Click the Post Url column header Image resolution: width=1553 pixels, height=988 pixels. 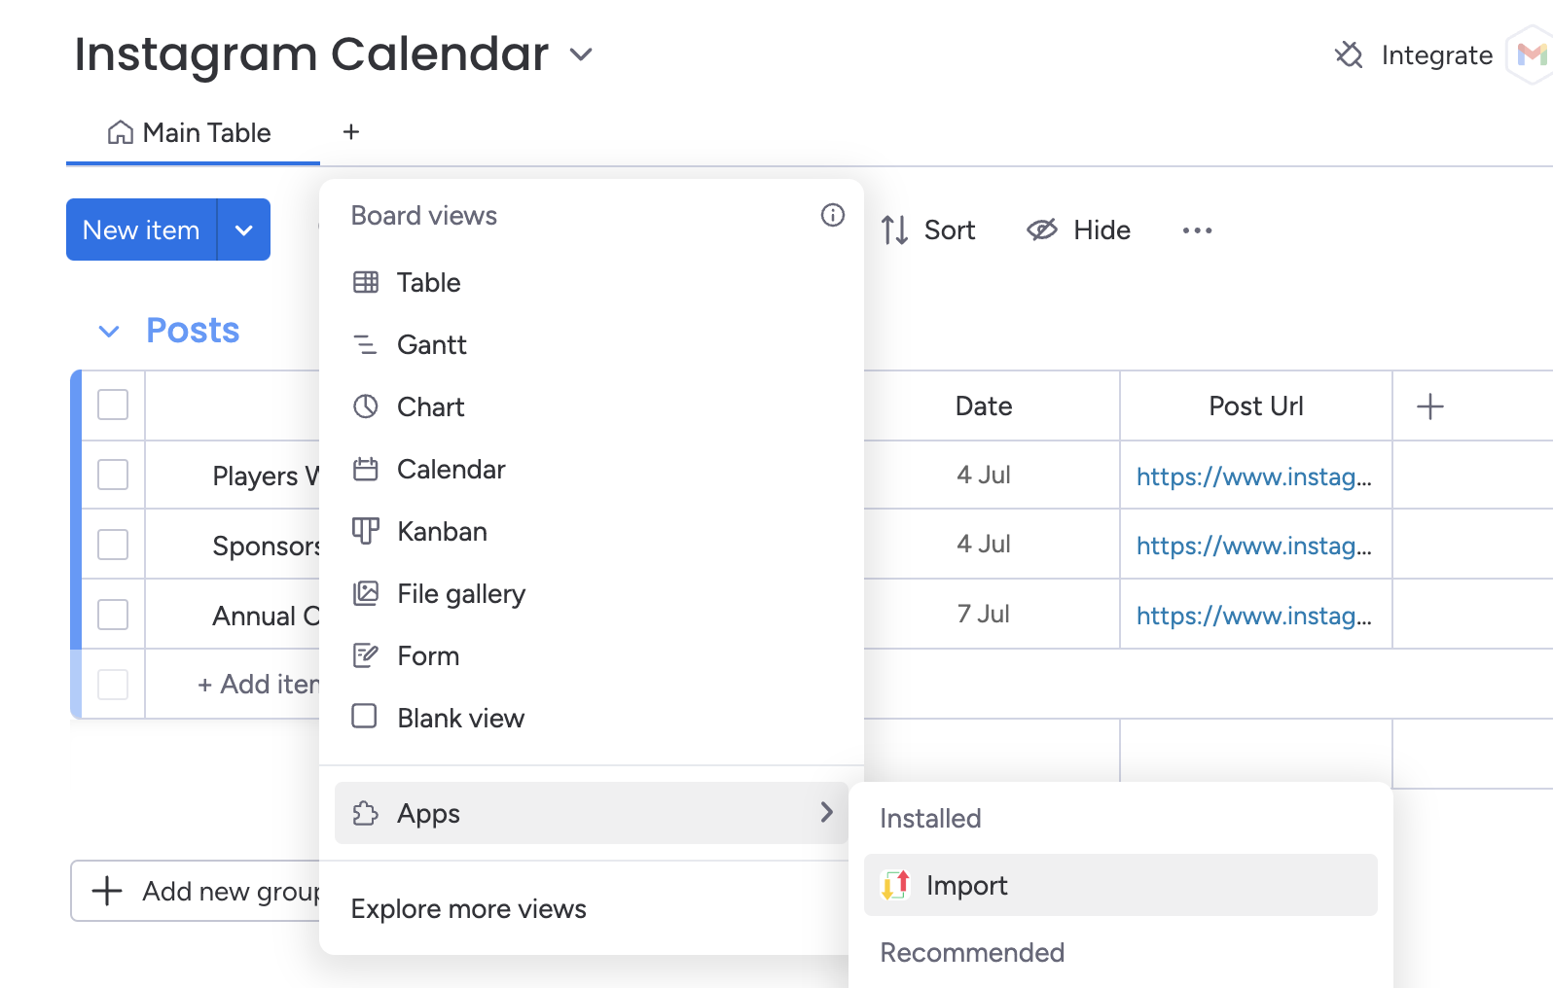[x=1256, y=406]
